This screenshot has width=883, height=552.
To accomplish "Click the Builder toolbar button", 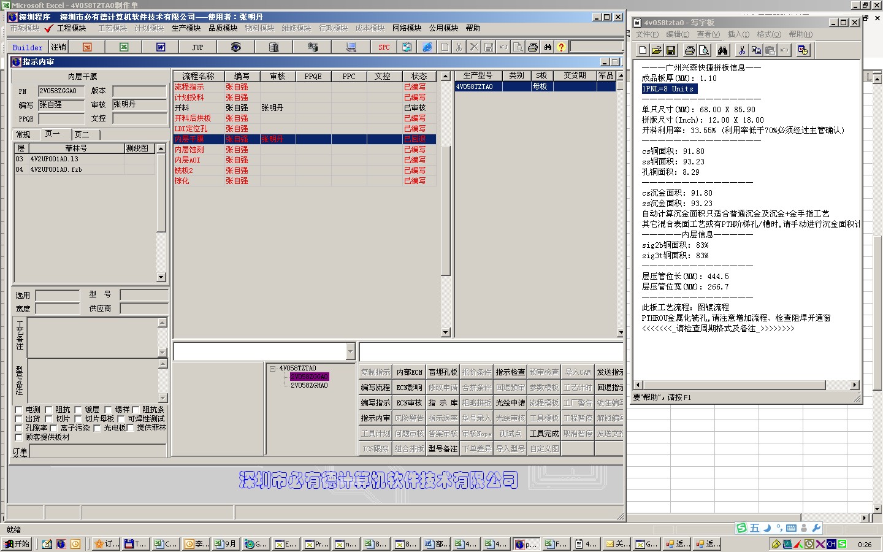I will tap(28, 47).
